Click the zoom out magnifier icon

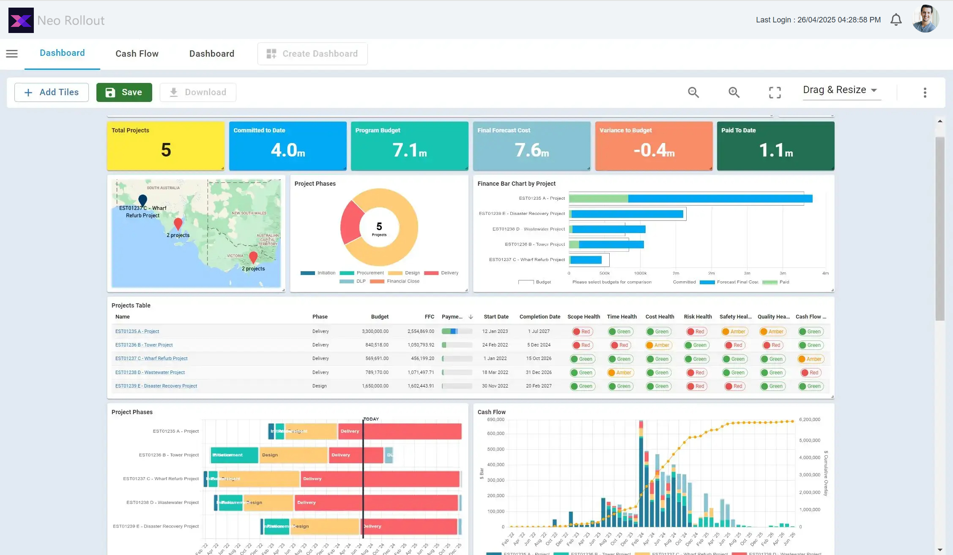[693, 92]
